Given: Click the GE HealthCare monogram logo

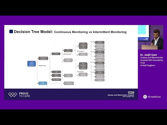Looking at the screenshot, I should tap(145, 97).
